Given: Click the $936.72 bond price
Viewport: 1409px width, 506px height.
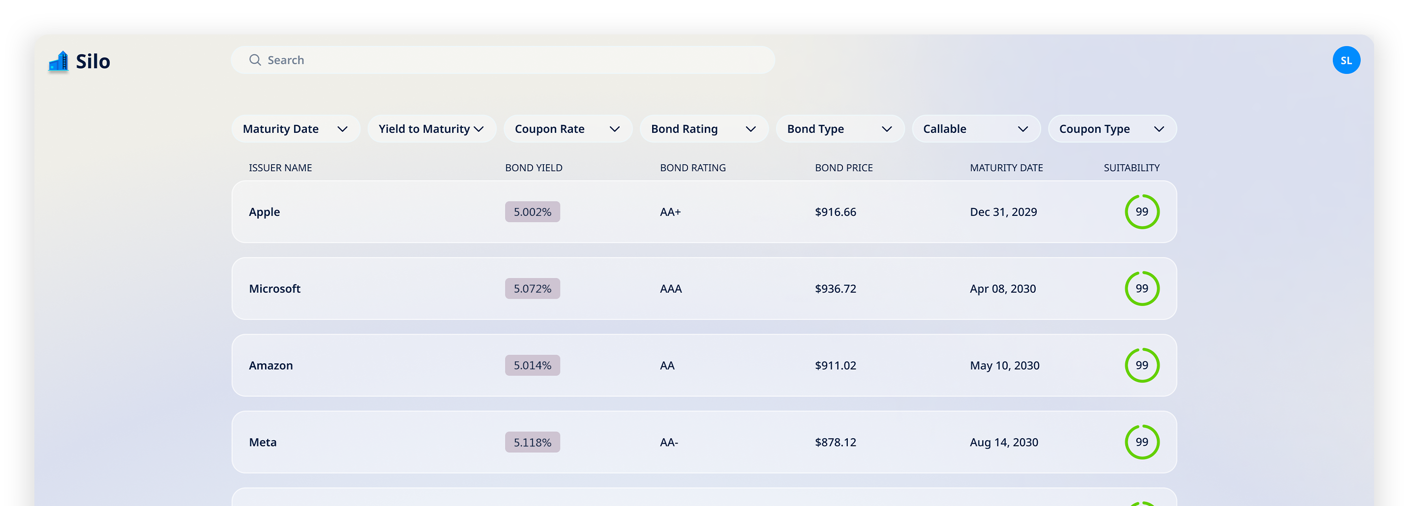Looking at the screenshot, I should 835,288.
